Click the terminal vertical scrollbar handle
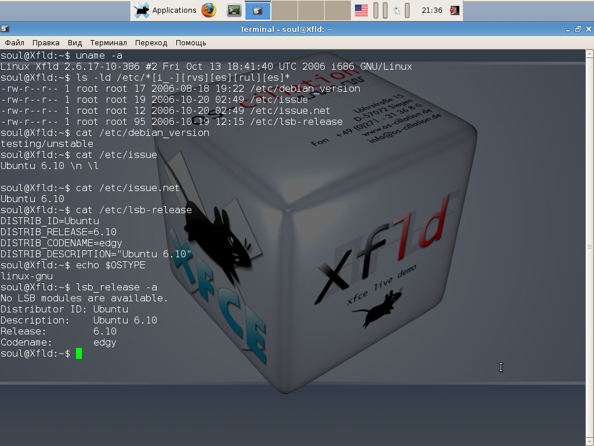The image size is (594, 446). click(x=590, y=247)
